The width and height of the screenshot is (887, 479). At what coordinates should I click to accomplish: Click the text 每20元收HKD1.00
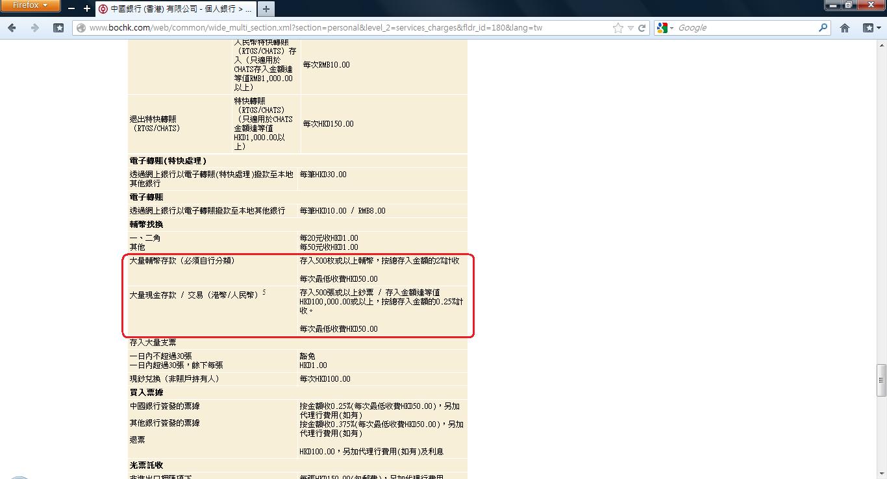pyautogui.click(x=329, y=238)
